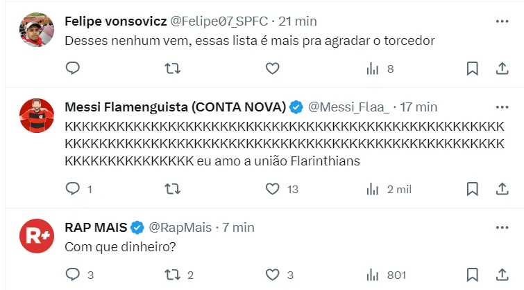Click Messi Flamenguista's profile avatar

coord(37,116)
